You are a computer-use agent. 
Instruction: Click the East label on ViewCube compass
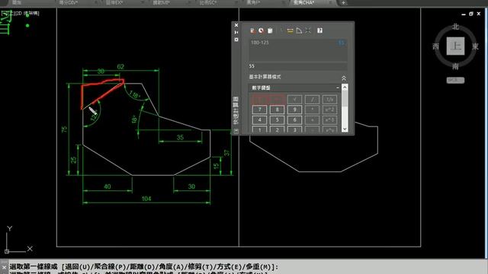tap(475, 46)
